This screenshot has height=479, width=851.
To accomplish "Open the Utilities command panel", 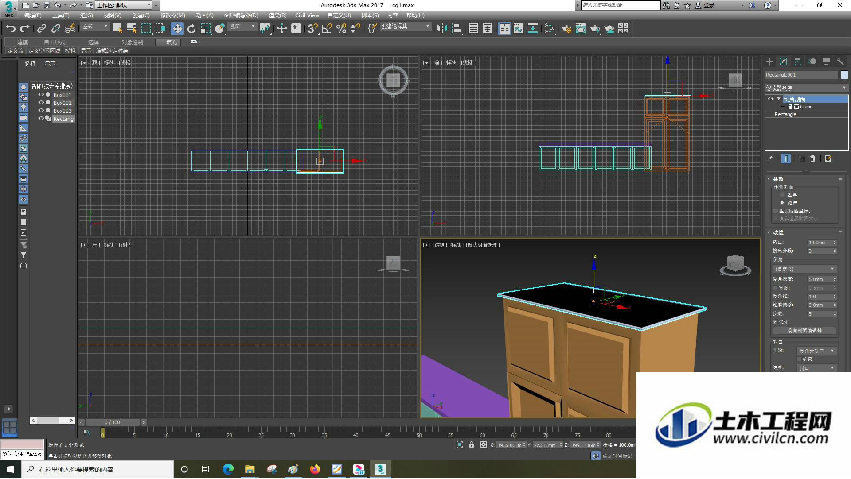I will [840, 62].
